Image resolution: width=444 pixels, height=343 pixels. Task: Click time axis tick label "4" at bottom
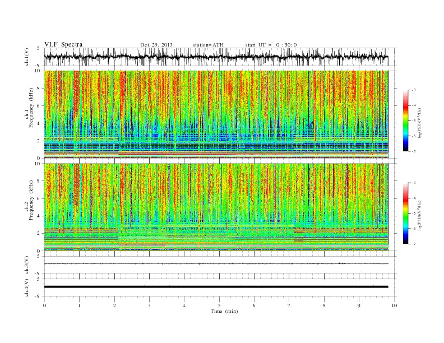point(184,305)
